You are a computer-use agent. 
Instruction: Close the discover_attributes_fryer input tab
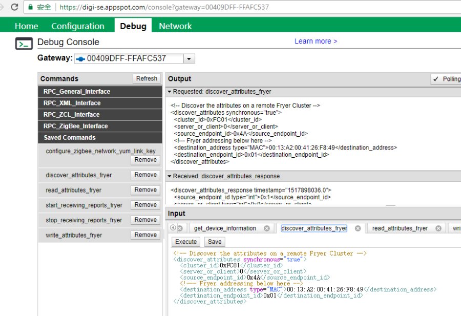pos(358,228)
